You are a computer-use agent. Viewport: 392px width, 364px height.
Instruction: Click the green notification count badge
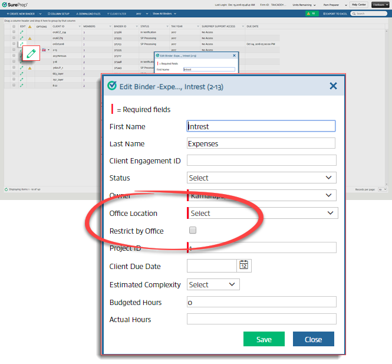[312, 13]
